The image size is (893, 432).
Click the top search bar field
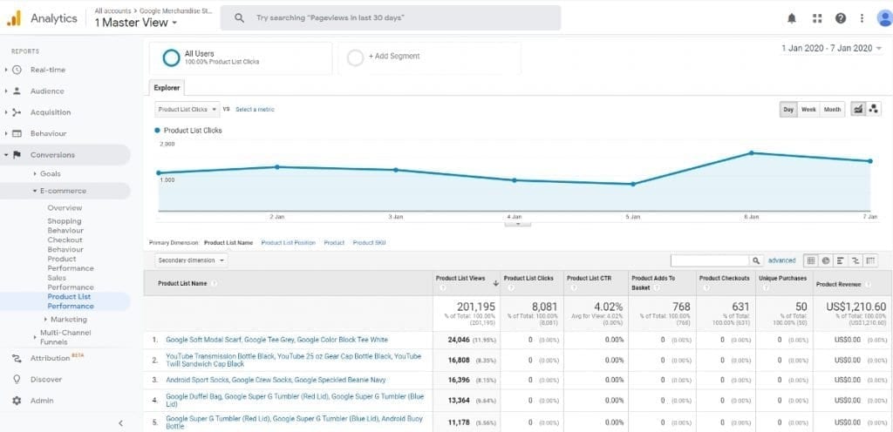[x=391, y=18]
